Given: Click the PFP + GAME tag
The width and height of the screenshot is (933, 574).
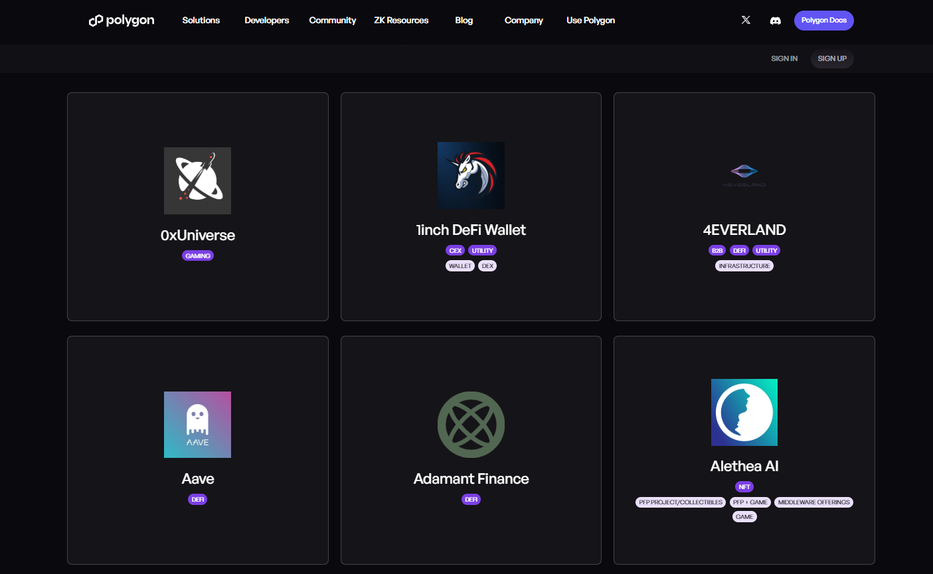Looking at the screenshot, I should pyautogui.click(x=750, y=502).
